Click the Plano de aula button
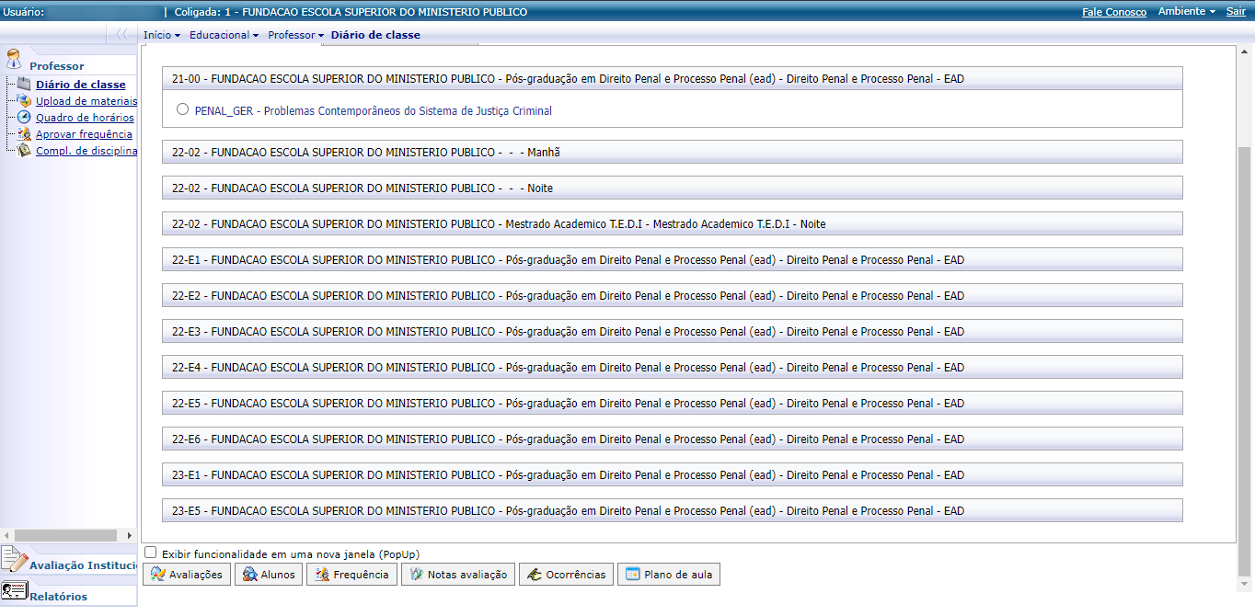This screenshot has height=616, width=1255. pos(669,575)
